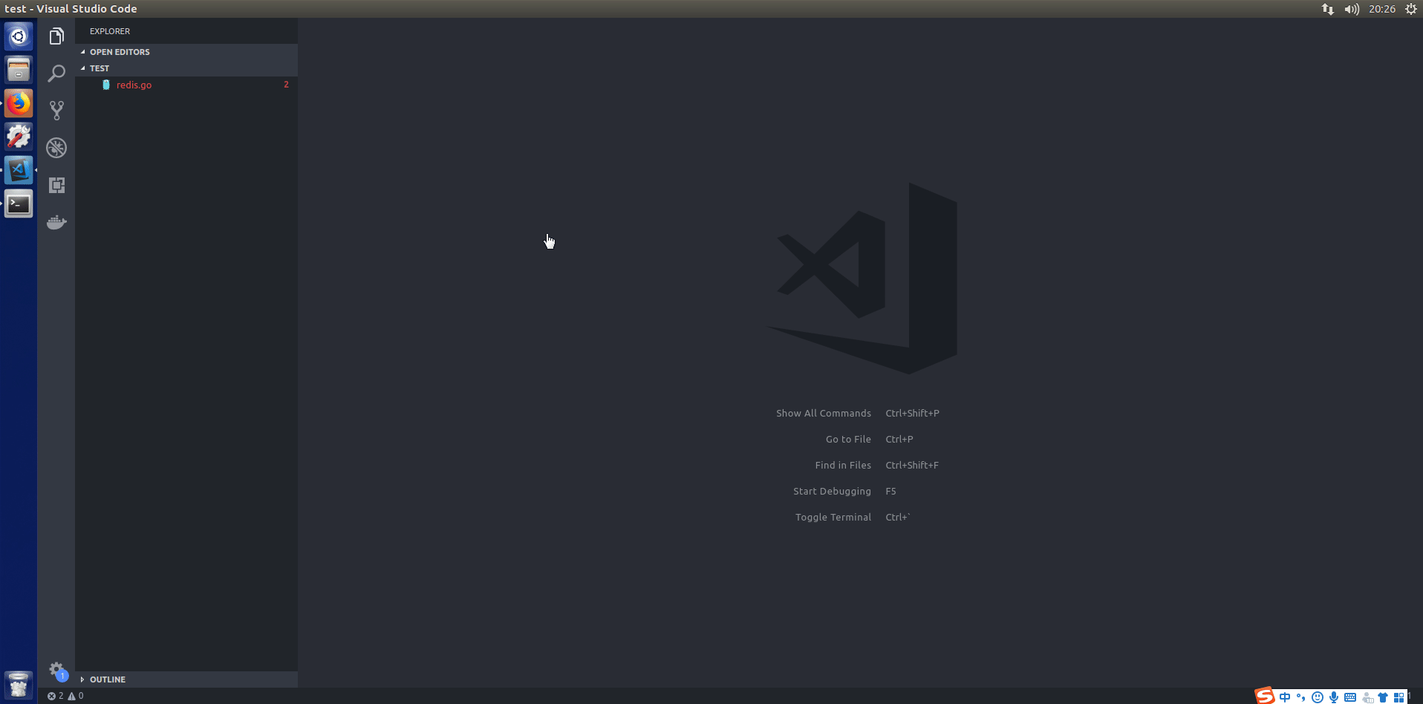Expand the OUTLINE section
1423x704 pixels.
108,679
